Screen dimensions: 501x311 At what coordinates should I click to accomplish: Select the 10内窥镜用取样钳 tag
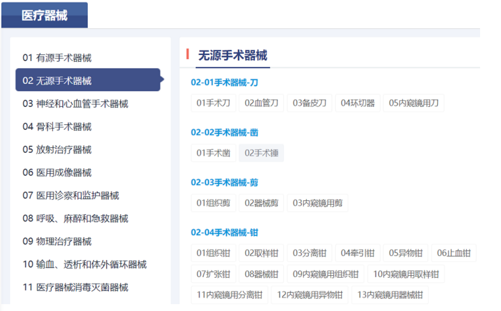point(406,274)
